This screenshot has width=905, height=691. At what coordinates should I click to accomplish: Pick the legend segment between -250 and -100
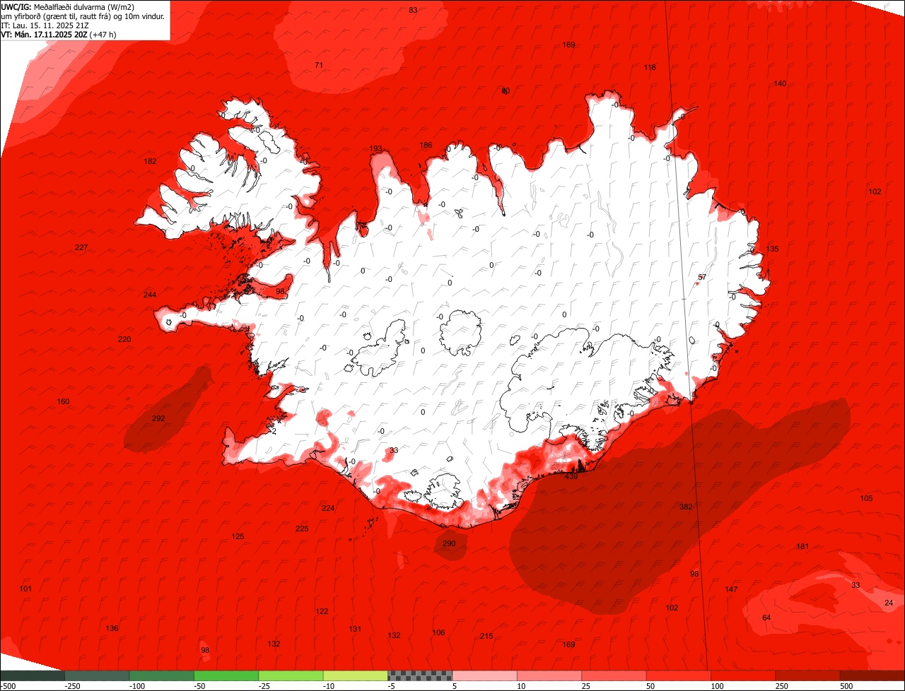coord(98,675)
